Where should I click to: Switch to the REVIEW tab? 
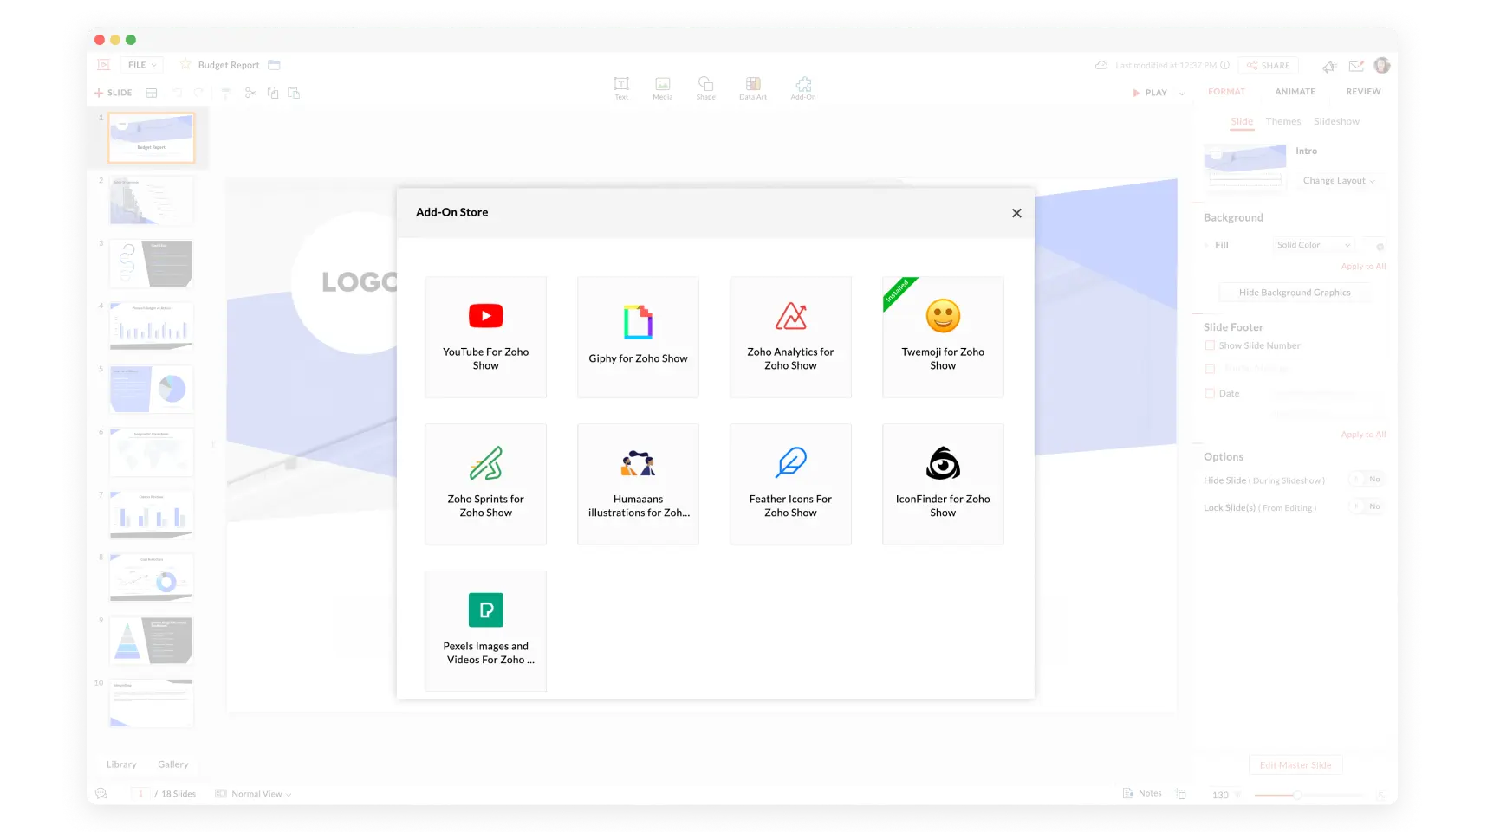click(1363, 92)
